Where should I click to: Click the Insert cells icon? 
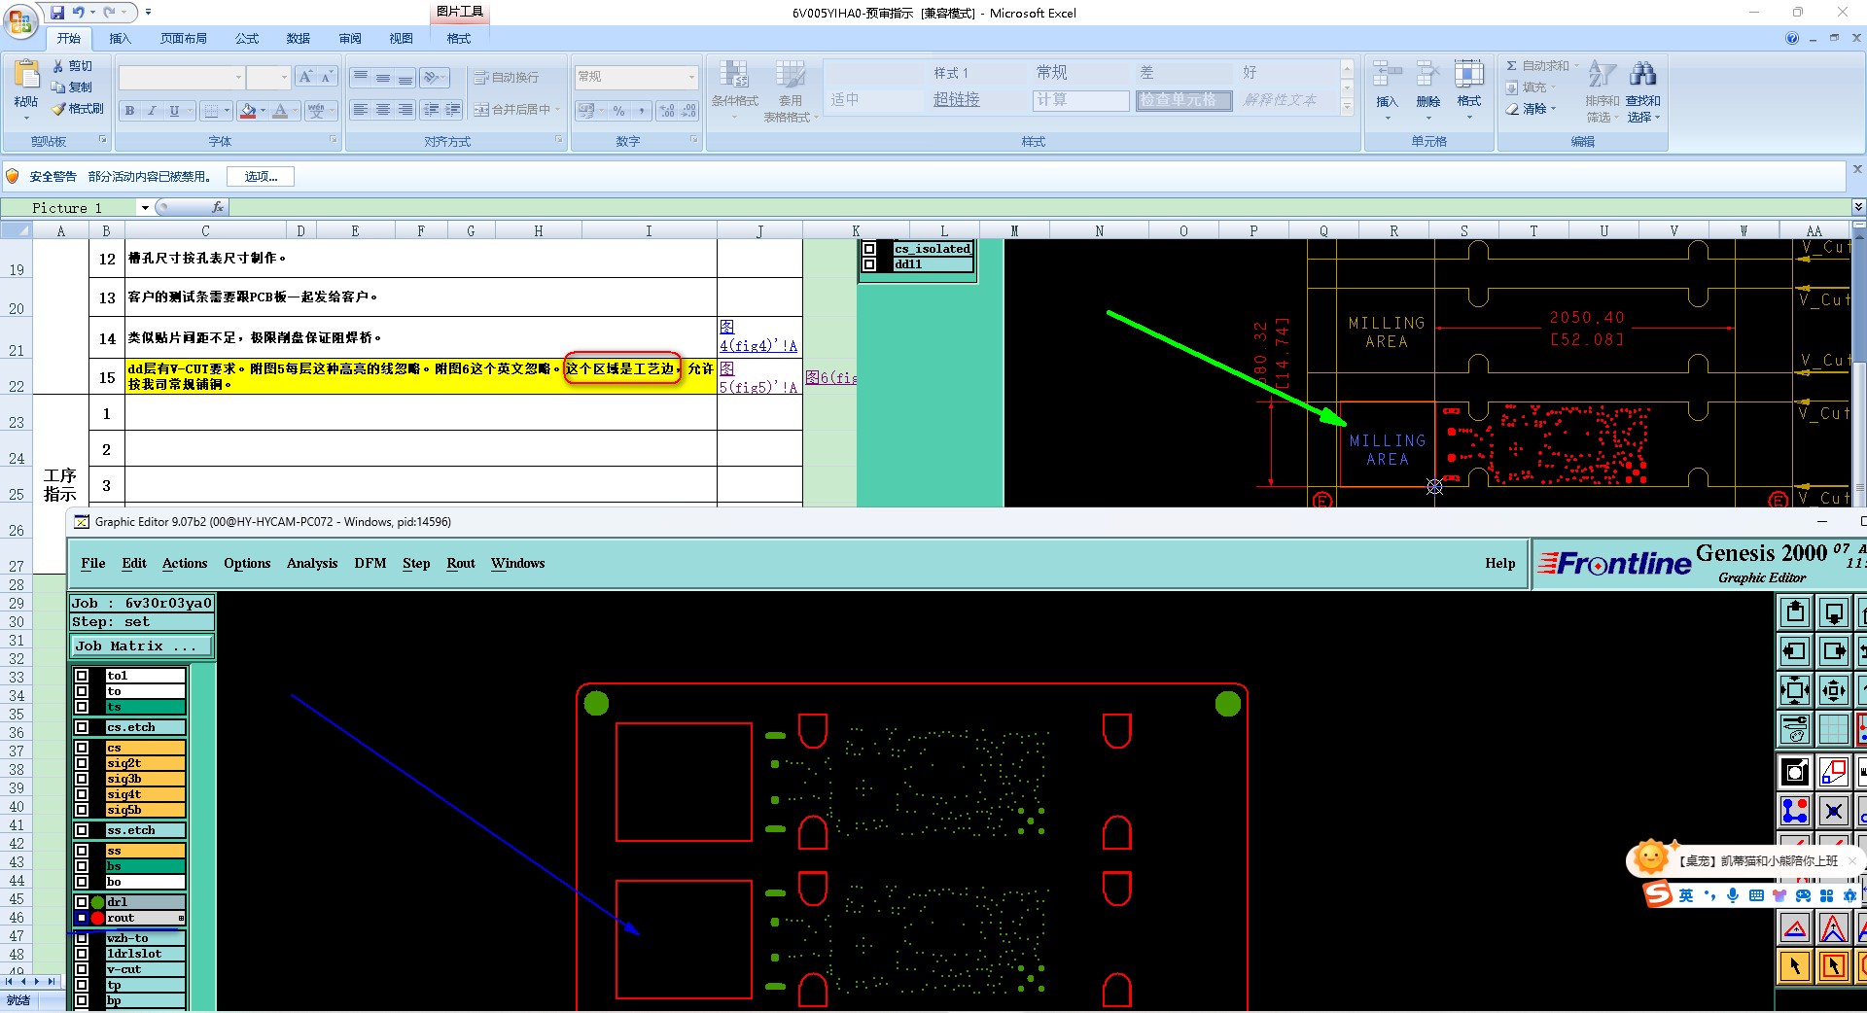coord(1388,74)
